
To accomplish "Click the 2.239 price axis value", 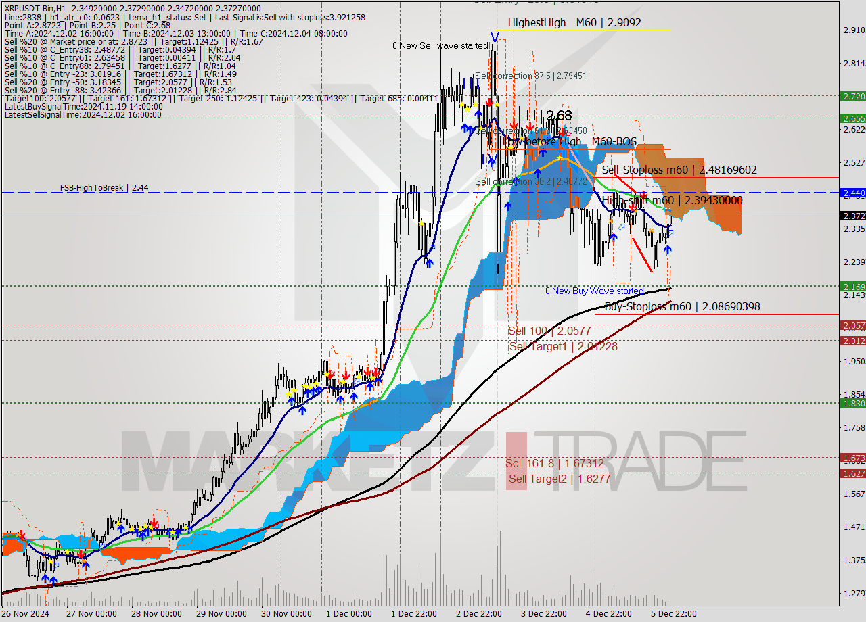I will pyautogui.click(x=854, y=262).
